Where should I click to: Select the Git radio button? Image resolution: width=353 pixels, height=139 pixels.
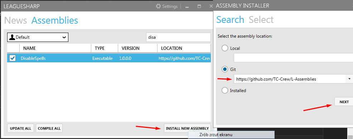pos(225,69)
